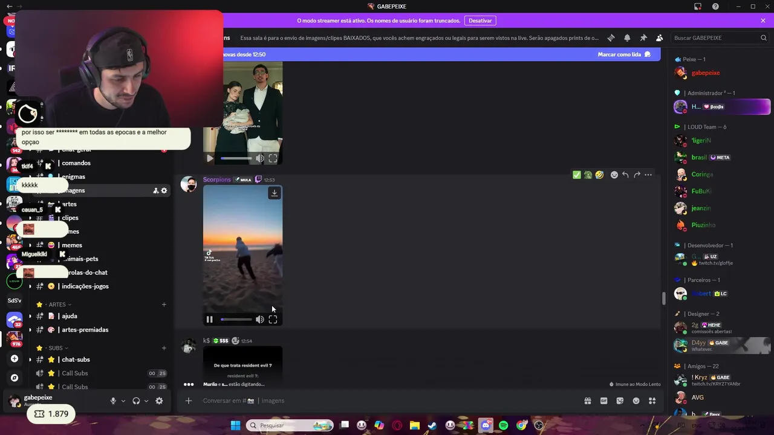Open imagens channel settings gear

click(164, 190)
